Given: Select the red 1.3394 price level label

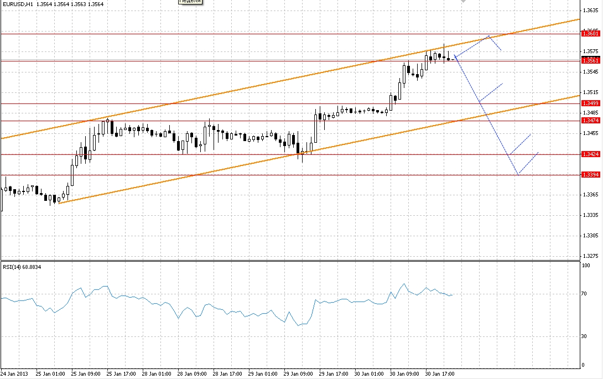Looking at the screenshot, I should click(x=591, y=175).
